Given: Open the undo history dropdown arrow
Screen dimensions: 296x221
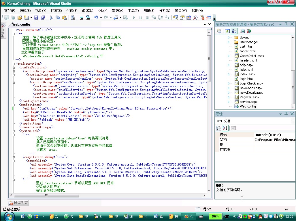Looking at the screenshot, I should pyautogui.click(x=101, y=18).
